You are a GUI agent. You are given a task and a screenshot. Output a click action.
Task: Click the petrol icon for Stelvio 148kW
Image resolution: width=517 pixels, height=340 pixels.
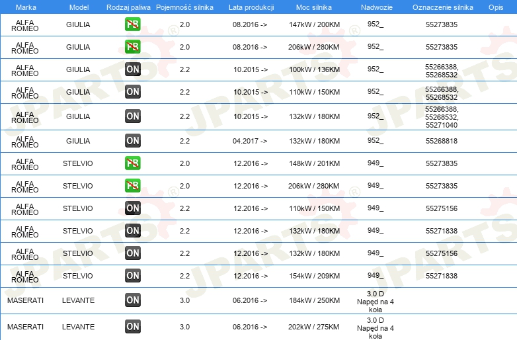click(x=132, y=163)
